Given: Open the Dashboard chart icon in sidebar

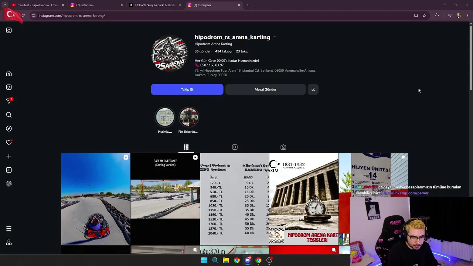Looking at the screenshot, I should tap(9, 170).
